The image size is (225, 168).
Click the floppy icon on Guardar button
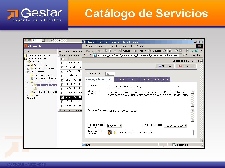coord(160,66)
